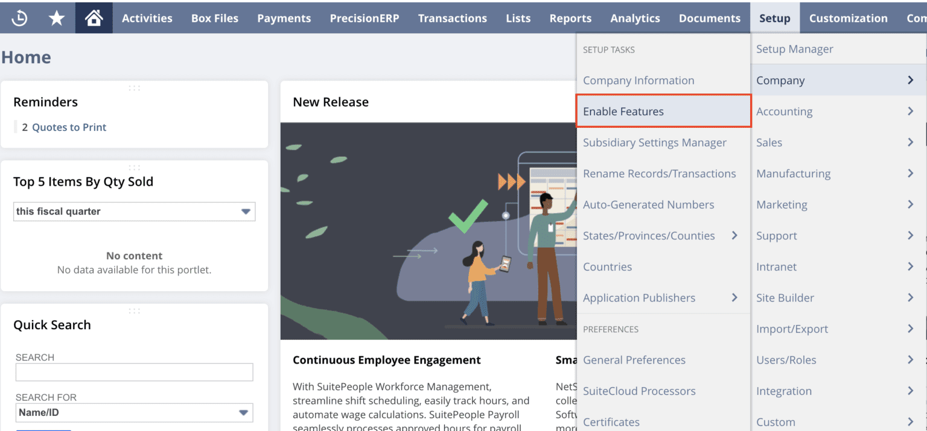Open the recent records clock icon

click(x=19, y=17)
